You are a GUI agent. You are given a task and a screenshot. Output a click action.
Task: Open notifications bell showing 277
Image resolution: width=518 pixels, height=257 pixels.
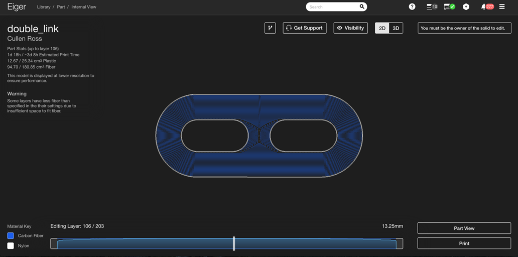486,7
